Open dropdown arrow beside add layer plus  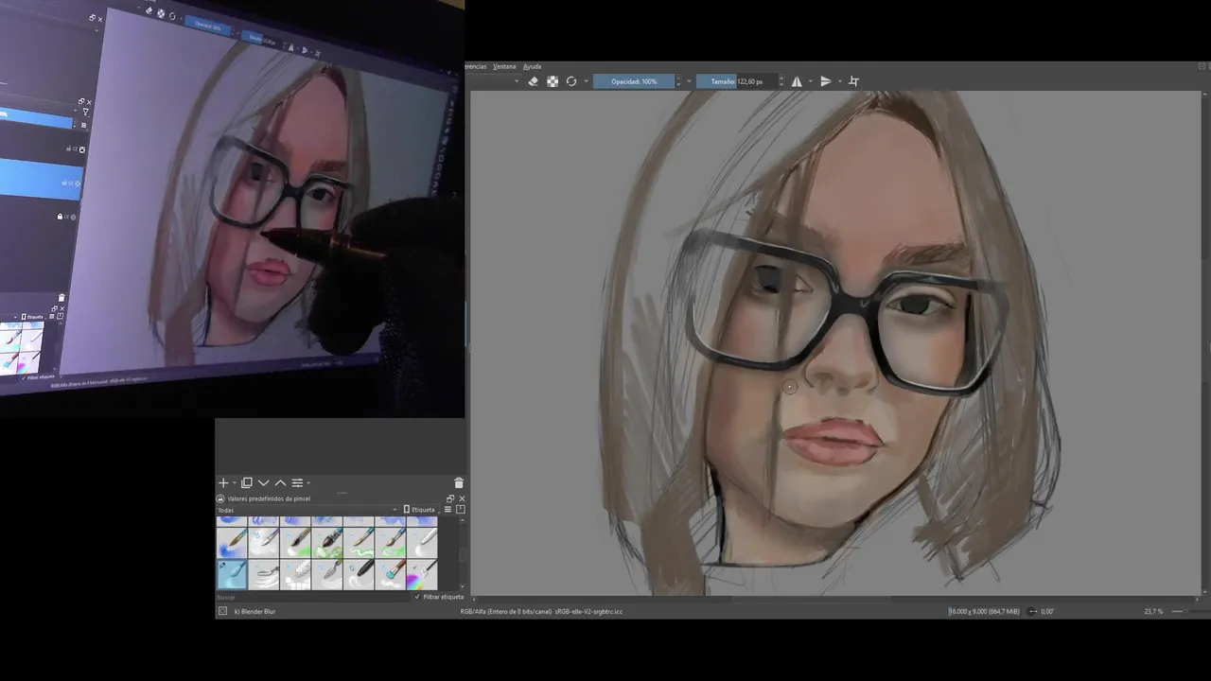pos(233,483)
